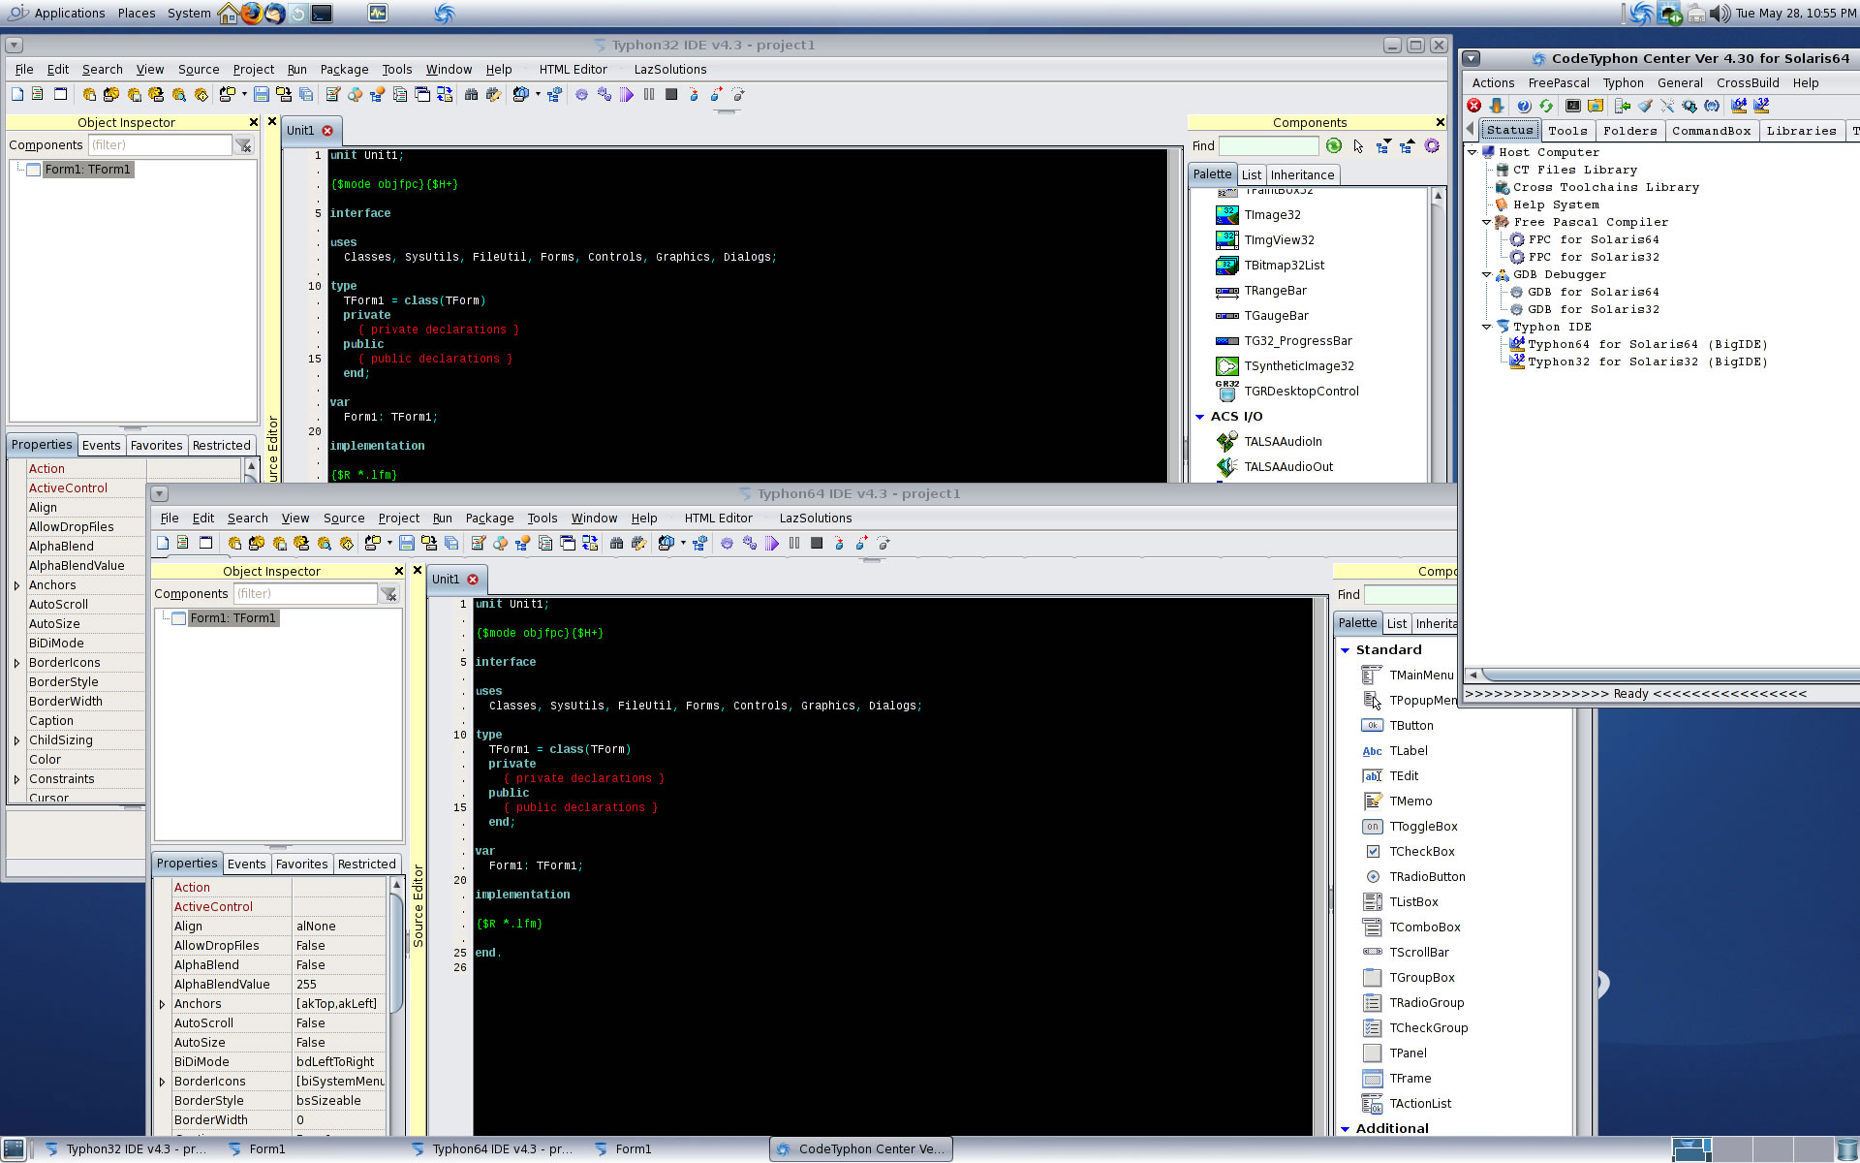
Task: Click filter field in Typhon64 Object Inspector
Action: click(x=305, y=594)
